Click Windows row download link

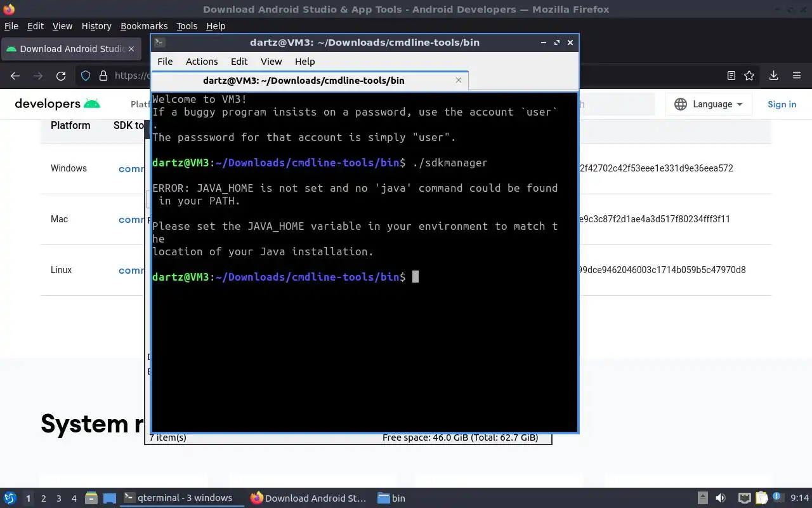[132, 168]
